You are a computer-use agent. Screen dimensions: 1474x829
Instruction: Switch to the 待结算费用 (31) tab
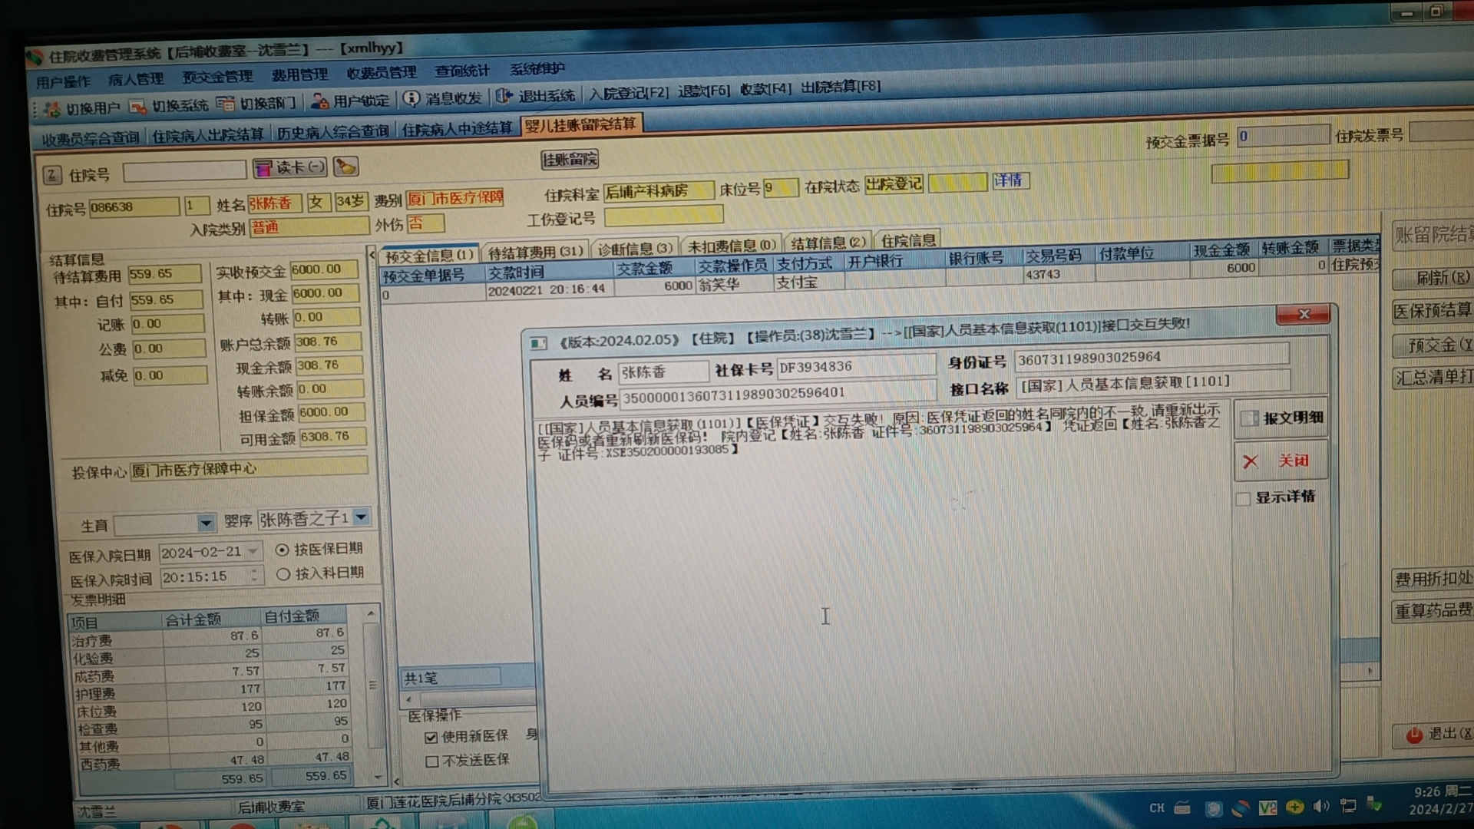[535, 252]
